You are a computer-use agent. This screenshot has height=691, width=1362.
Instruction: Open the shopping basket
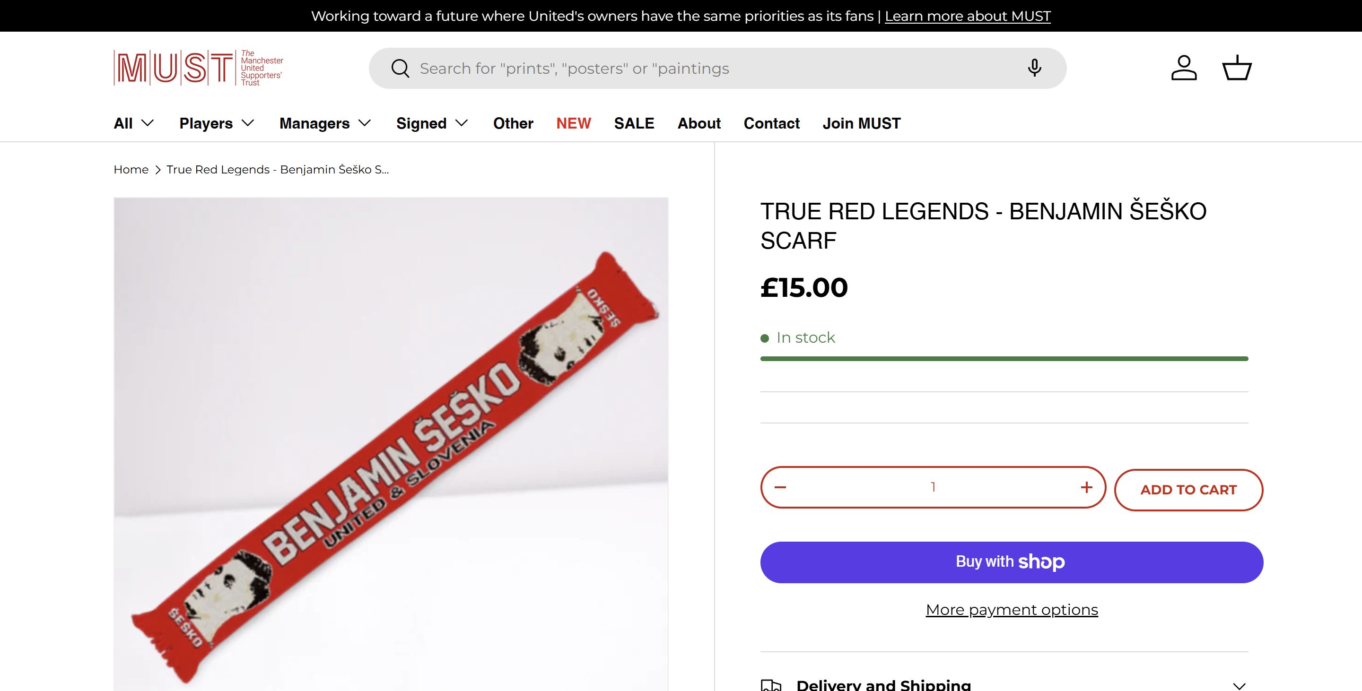pos(1237,68)
